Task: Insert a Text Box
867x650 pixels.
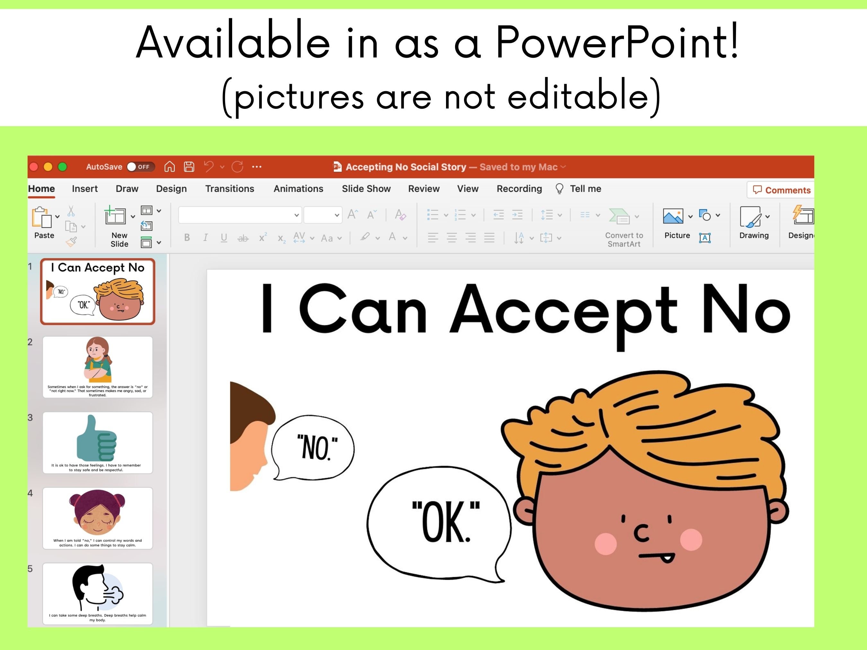Action: [x=705, y=238]
